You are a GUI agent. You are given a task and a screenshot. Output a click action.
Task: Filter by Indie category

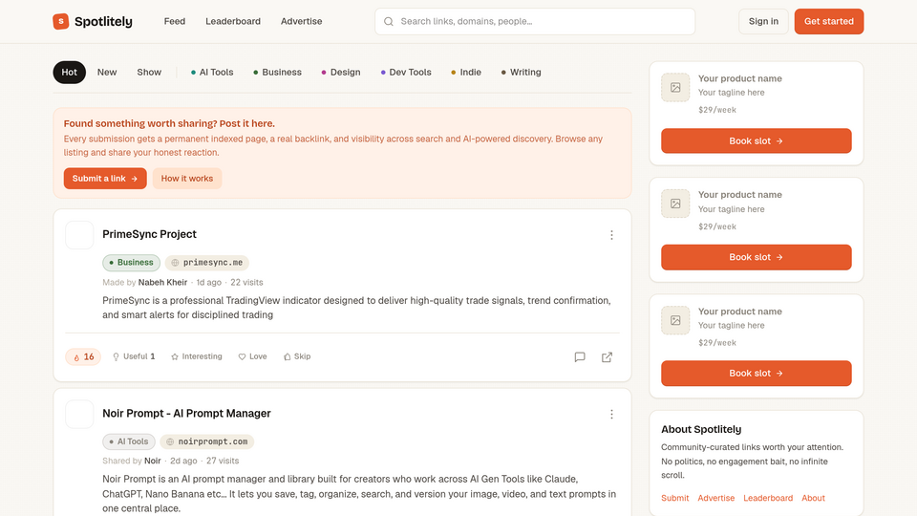click(466, 73)
